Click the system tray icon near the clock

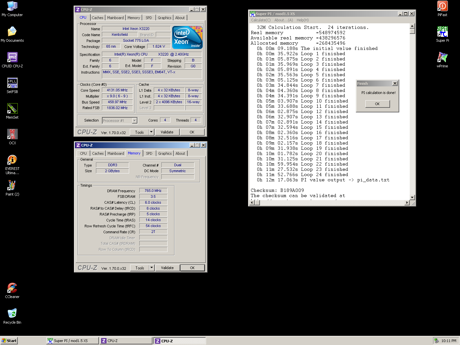(436, 341)
